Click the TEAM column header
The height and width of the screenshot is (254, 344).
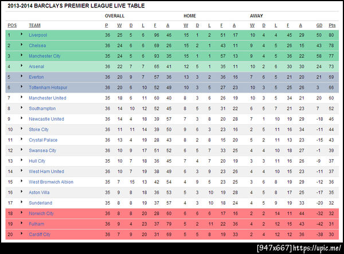[34, 25]
